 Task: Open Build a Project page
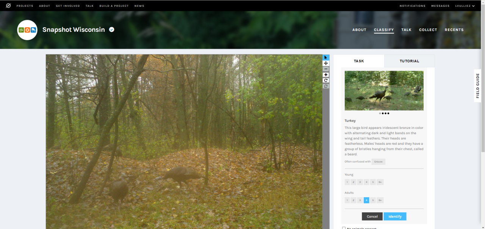pyautogui.click(x=114, y=6)
